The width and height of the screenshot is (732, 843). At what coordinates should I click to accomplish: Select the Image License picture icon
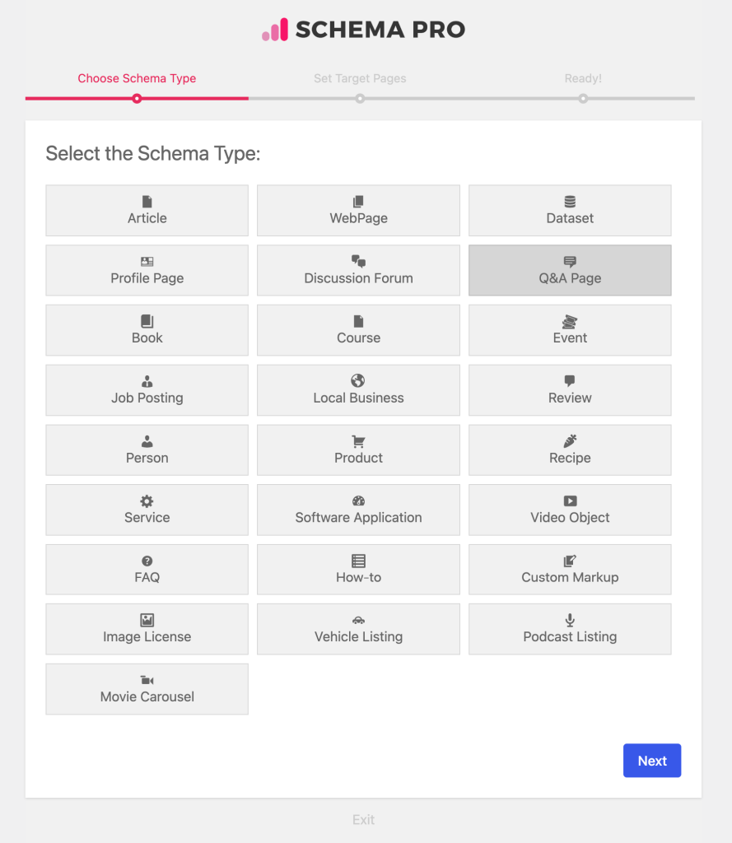pos(147,620)
